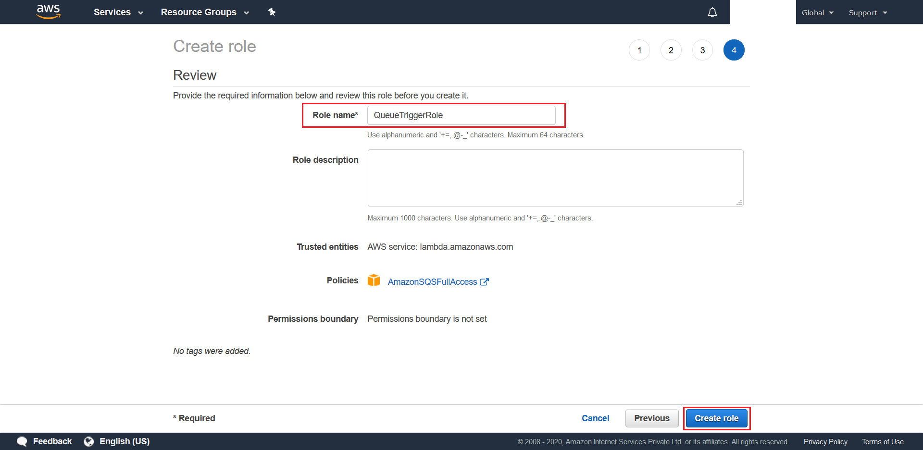Click the Role name input field
The height and width of the screenshot is (450, 923).
click(x=461, y=115)
